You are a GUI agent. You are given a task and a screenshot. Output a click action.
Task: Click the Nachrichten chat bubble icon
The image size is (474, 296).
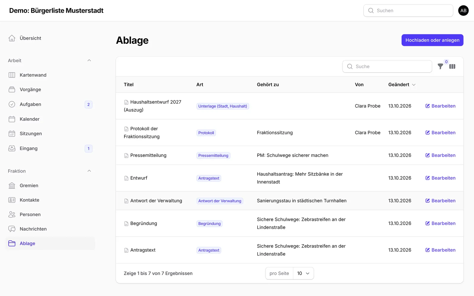(x=12, y=229)
